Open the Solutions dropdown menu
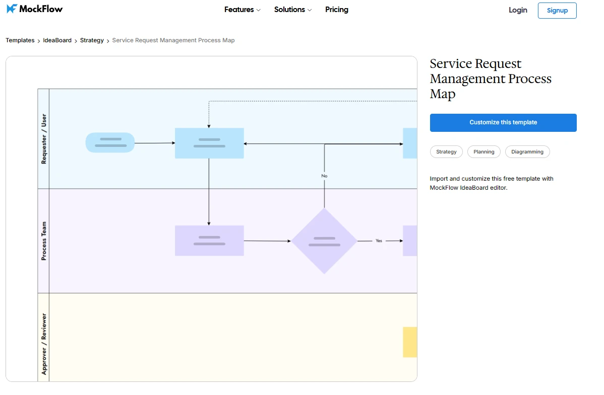Viewport: 604px width, 395px height. 293,10
